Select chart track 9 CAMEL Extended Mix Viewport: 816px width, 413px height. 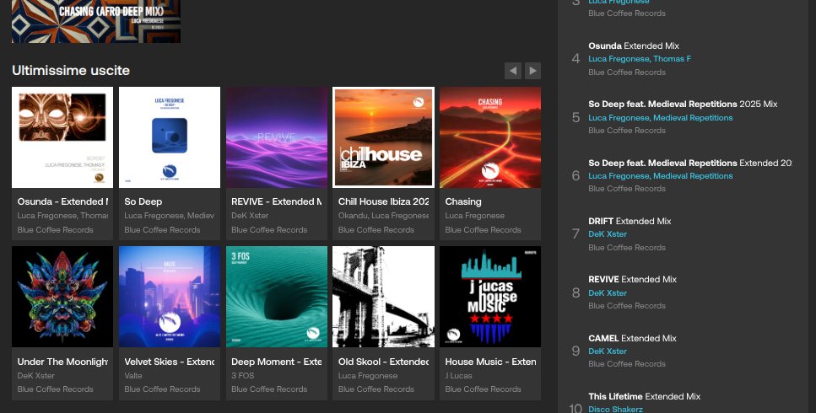[x=632, y=338]
